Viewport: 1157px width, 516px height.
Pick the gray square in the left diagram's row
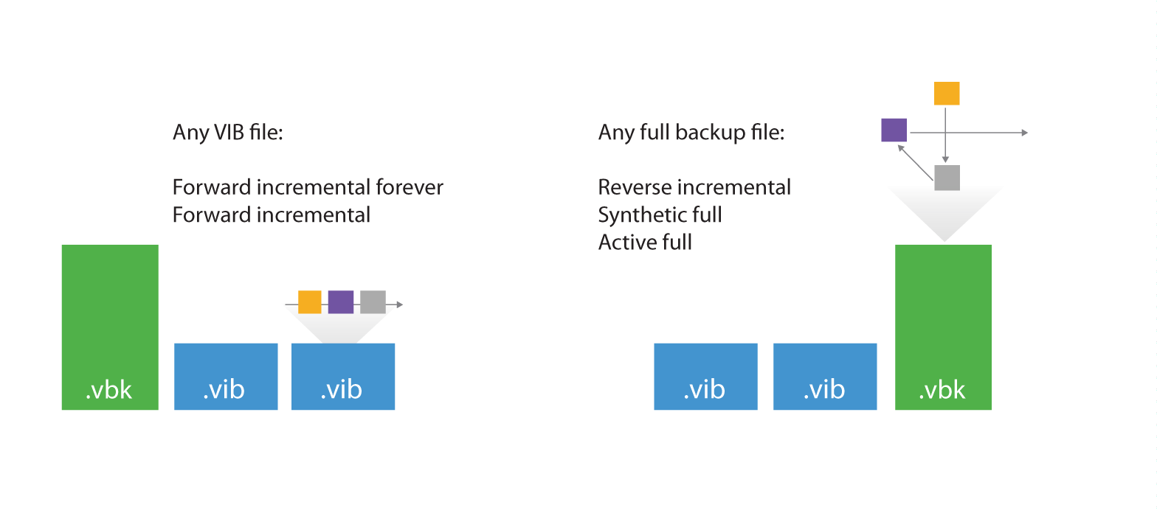[373, 302]
